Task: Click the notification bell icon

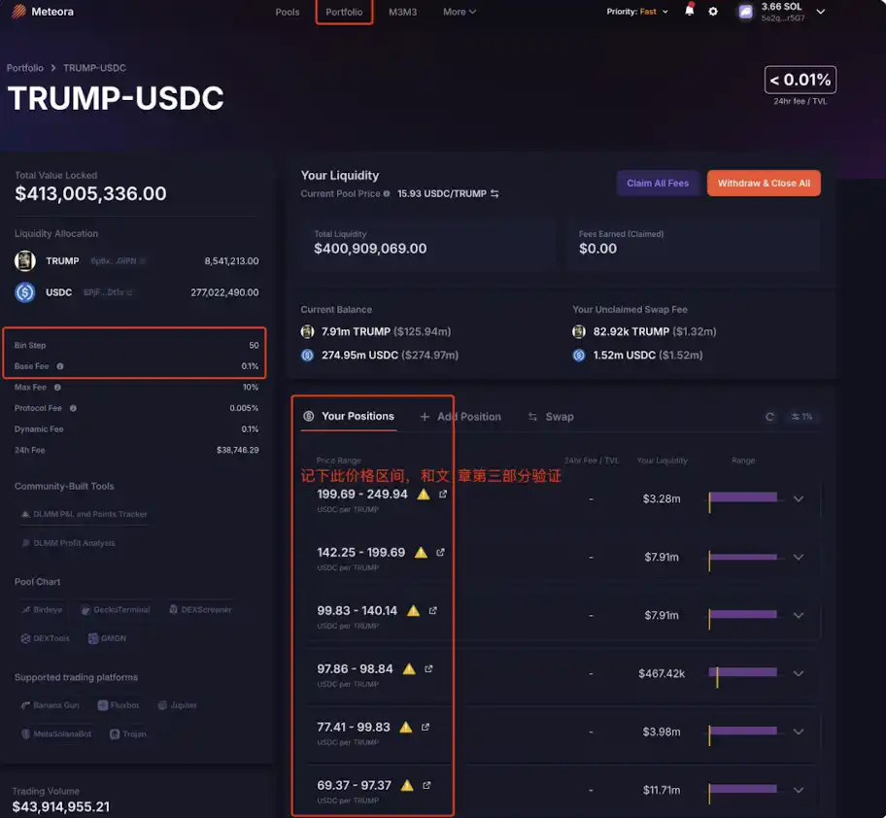Action: point(690,11)
